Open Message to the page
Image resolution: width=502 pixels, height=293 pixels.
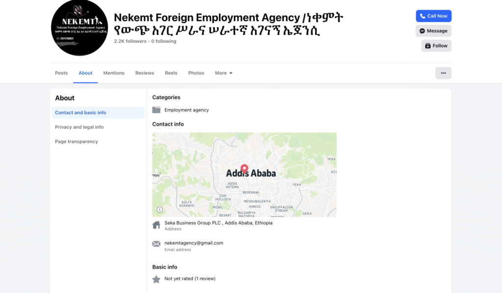433,31
